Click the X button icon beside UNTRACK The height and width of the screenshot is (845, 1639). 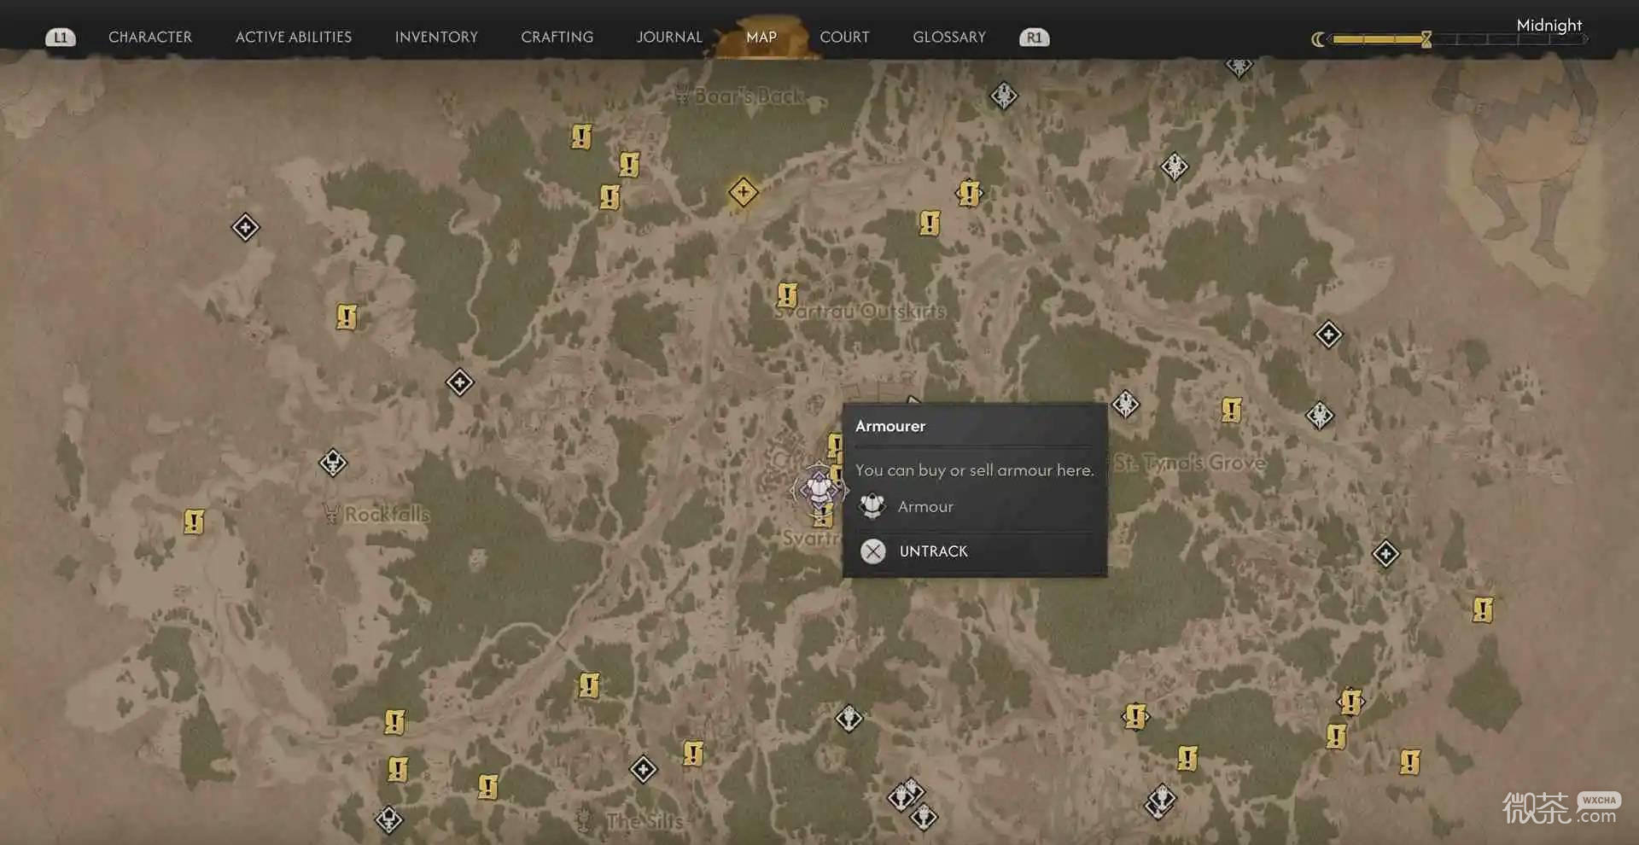pyautogui.click(x=872, y=551)
